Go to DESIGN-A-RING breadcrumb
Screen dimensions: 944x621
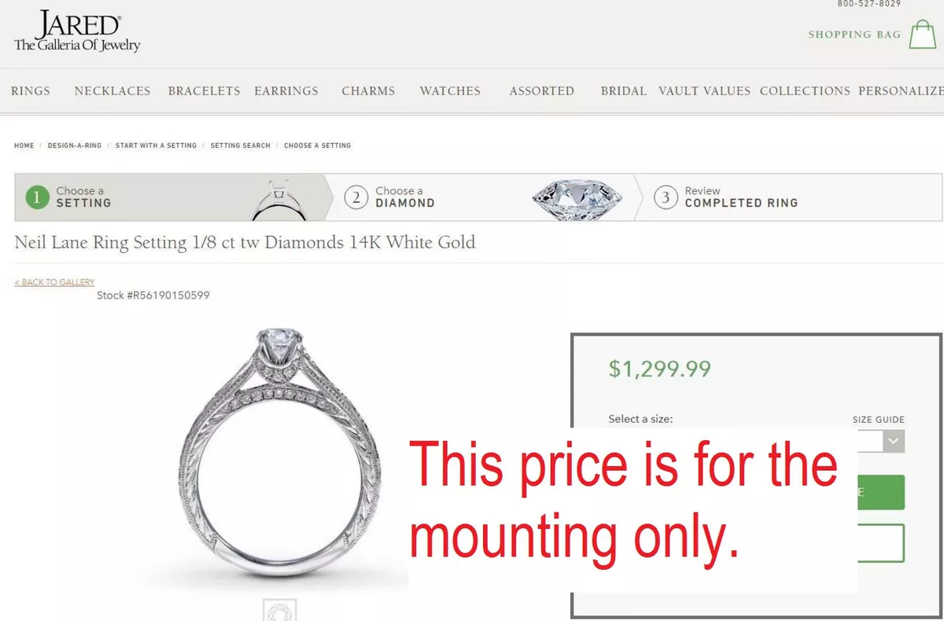coord(75,145)
